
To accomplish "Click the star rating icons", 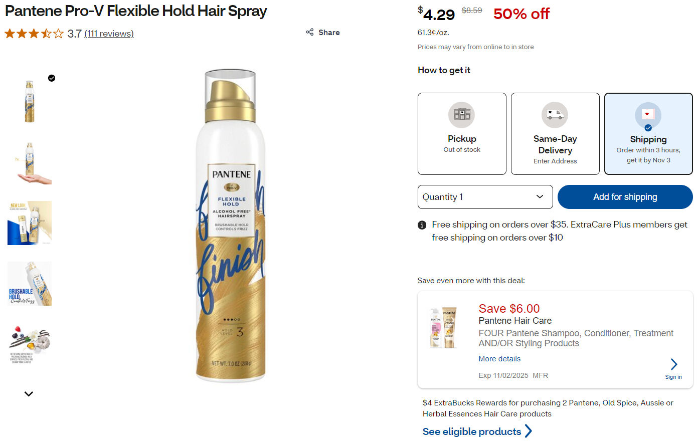I will click(x=34, y=34).
